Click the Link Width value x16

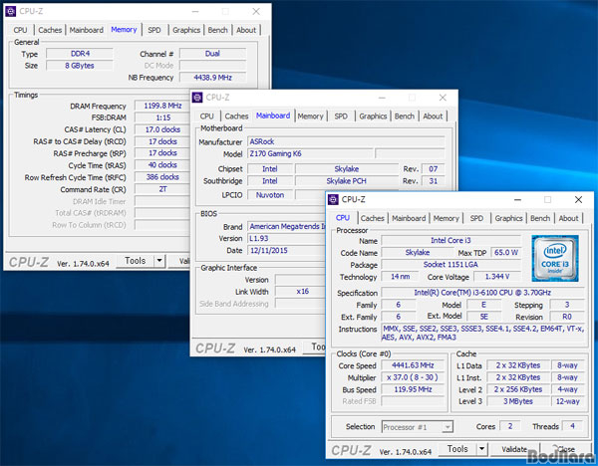point(302,292)
